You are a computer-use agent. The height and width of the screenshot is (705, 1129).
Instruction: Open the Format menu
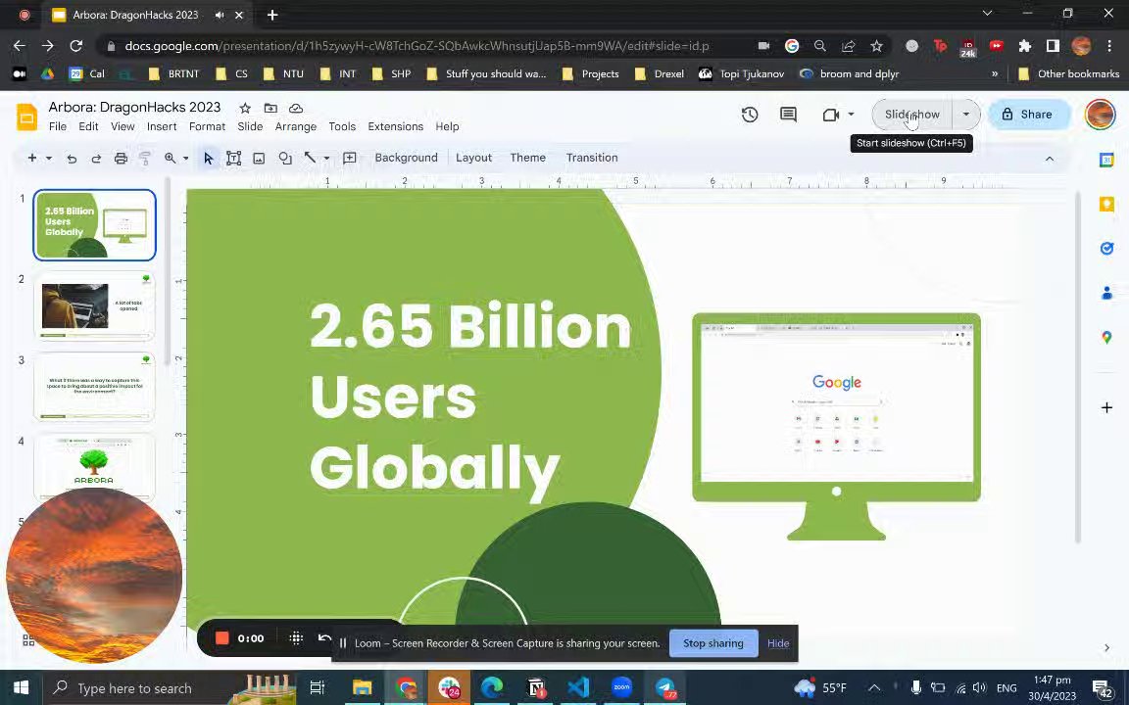click(x=207, y=126)
